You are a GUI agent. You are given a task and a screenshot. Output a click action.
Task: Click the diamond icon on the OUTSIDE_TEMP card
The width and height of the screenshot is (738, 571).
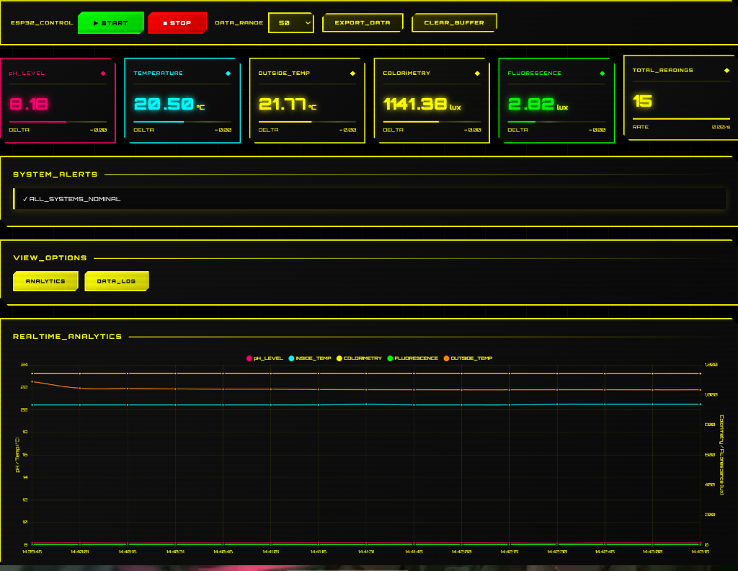[x=352, y=73]
